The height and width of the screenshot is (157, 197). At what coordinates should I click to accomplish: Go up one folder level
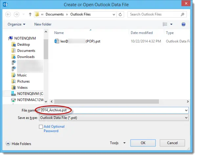(30, 14)
